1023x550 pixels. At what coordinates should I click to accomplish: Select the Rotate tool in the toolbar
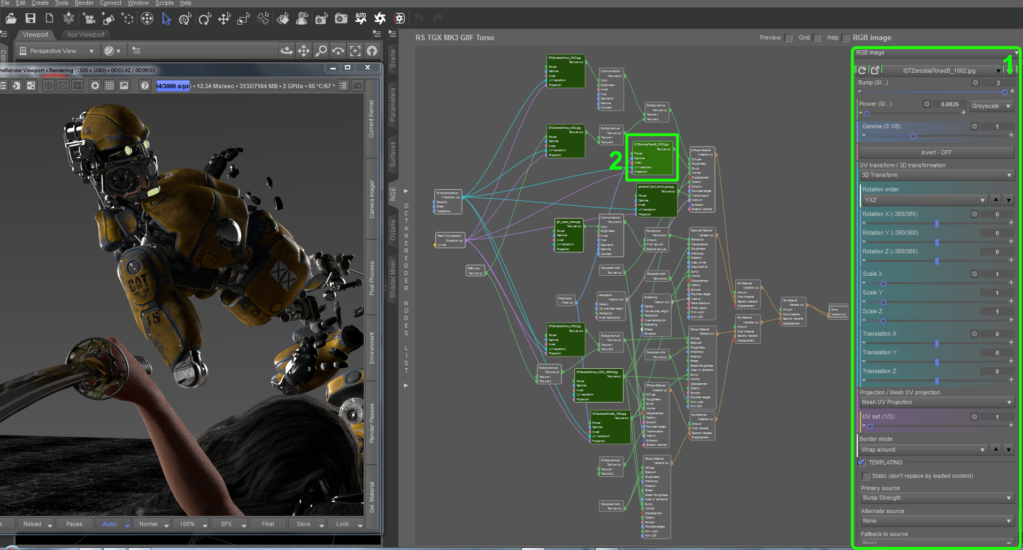coord(205,19)
